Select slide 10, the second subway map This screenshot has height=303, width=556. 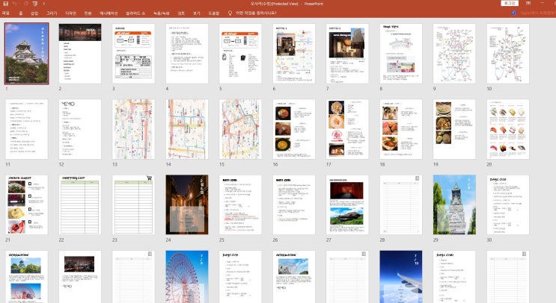point(508,54)
